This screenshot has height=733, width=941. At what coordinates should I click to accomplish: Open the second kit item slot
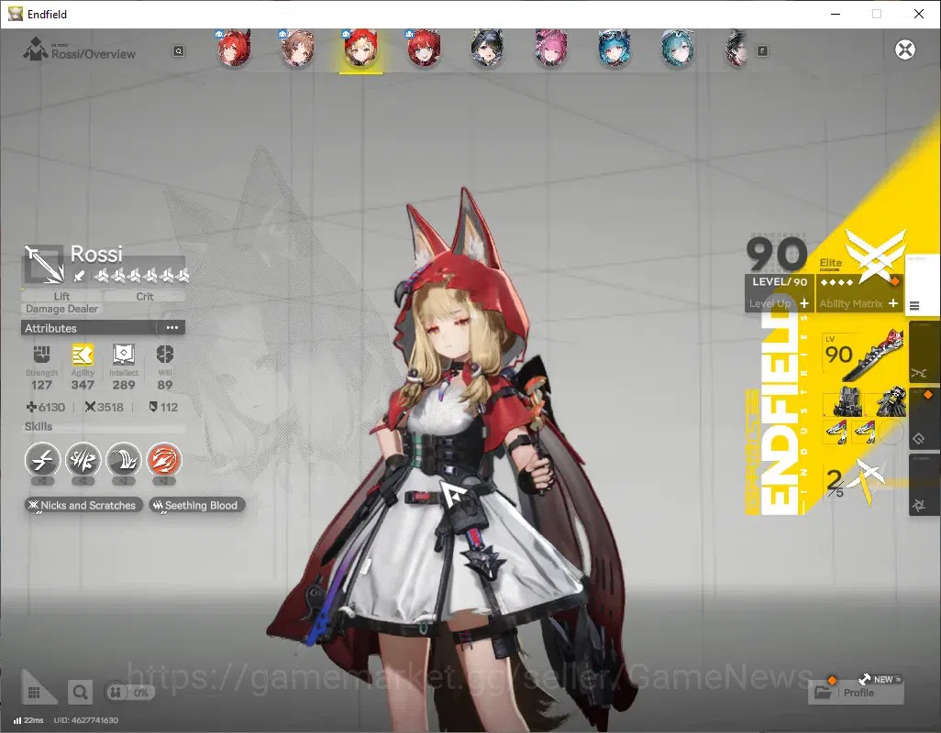pyautogui.click(x=864, y=432)
